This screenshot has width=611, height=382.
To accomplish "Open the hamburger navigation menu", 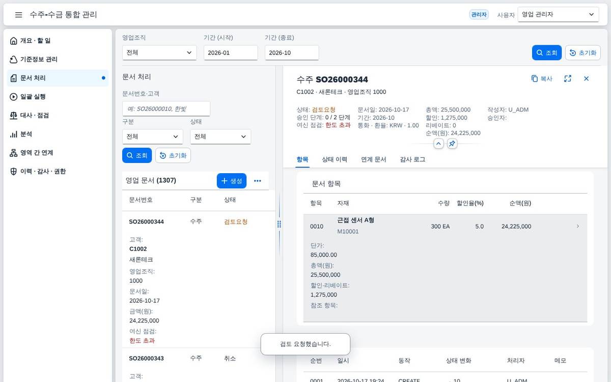I will pos(18,15).
